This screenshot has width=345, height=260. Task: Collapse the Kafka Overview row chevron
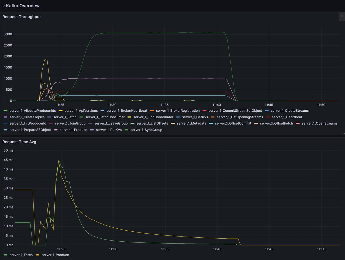4,6
